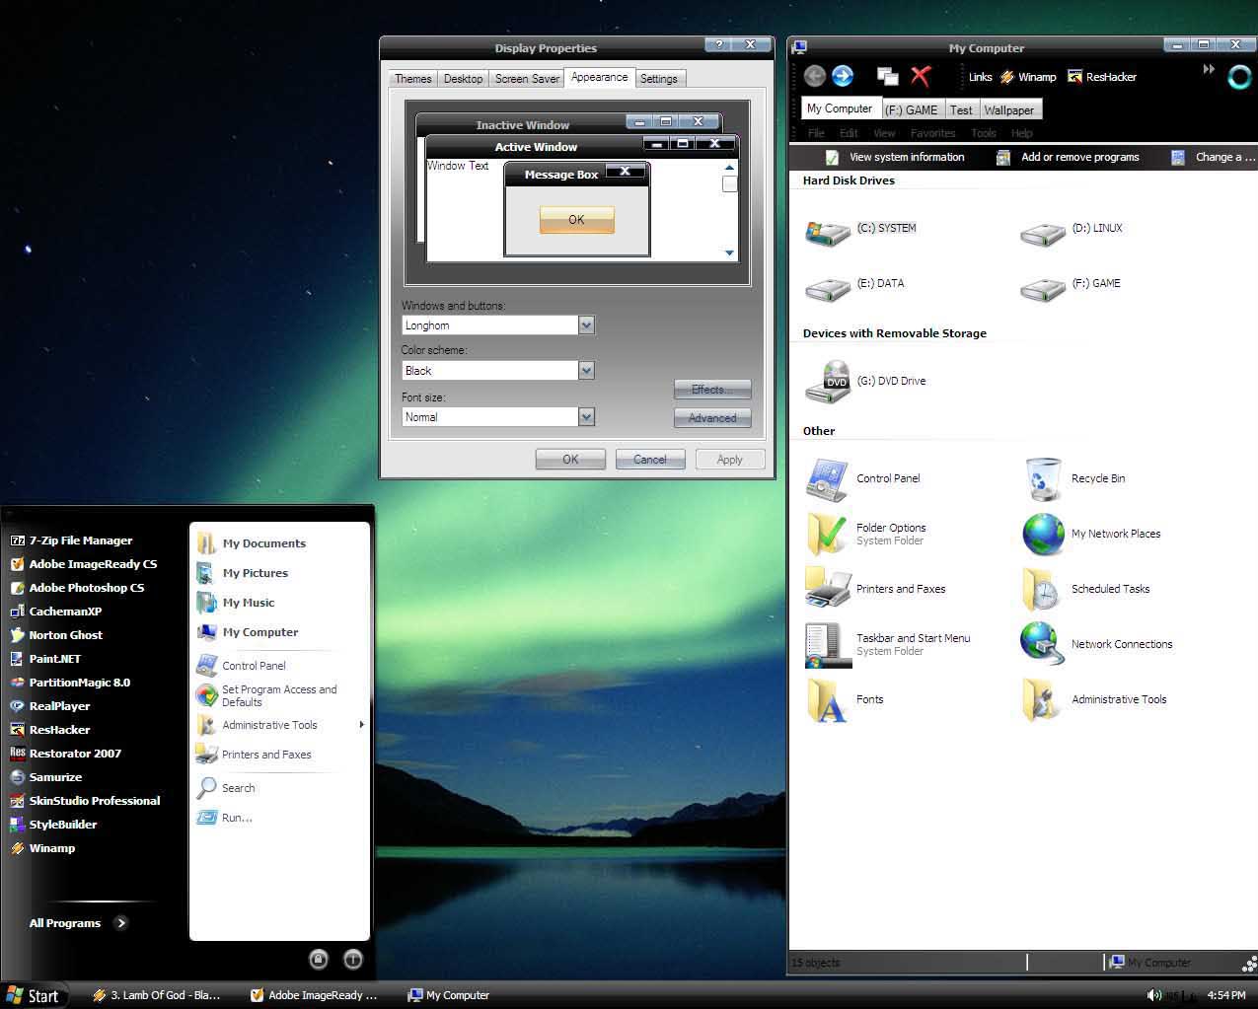This screenshot has width=1258, height=1009.
Task: Select the (F:) GAME tab
Action: tap(911, 109)
